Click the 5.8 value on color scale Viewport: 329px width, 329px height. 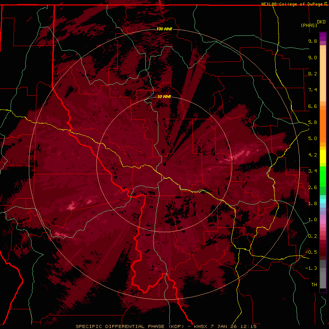point(313,122)
